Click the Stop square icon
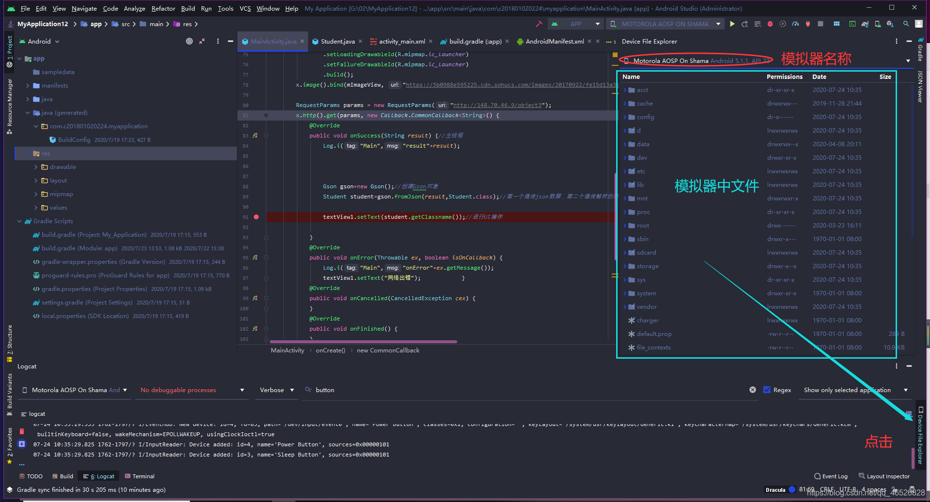The height and width of the screenshot is (502, 930). [x=821, y=24]
